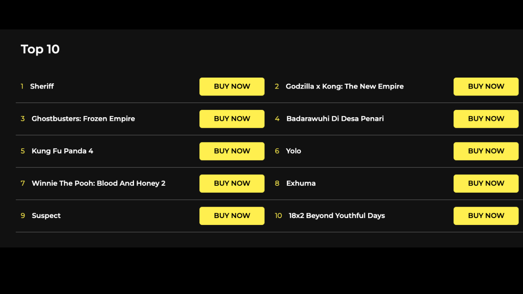Buy Godzilla x Kong: The New Empire
The image size is (523, 294).
coord(486,87)
